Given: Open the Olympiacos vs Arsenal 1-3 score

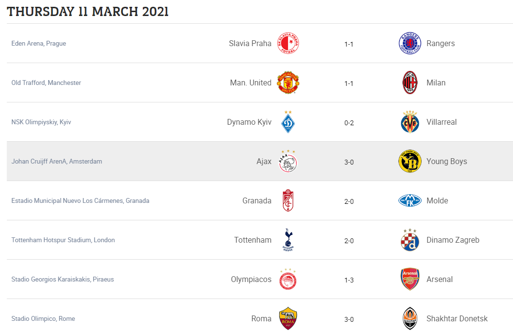Looking at the screenshot, I should click(349, 280).
